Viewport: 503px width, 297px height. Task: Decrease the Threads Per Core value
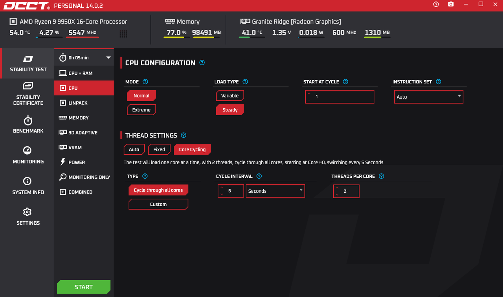337,194
